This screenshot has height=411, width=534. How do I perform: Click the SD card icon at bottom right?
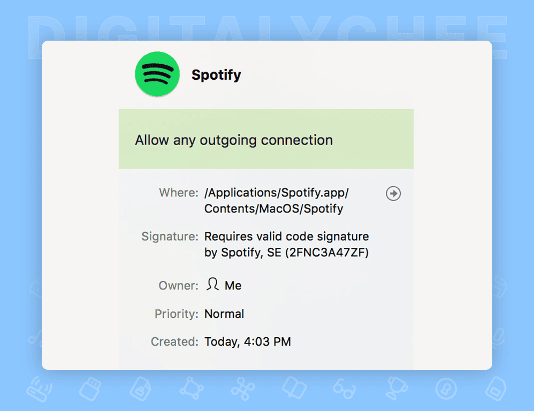coord(496,389)
